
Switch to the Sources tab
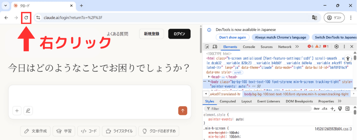coord(267,47)
